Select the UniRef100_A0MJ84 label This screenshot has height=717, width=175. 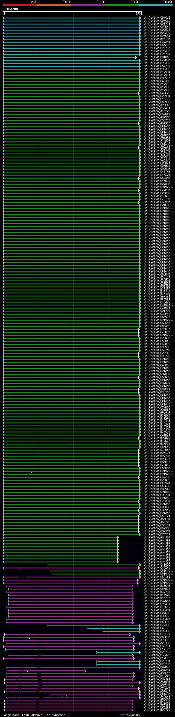tap(157, 538)
